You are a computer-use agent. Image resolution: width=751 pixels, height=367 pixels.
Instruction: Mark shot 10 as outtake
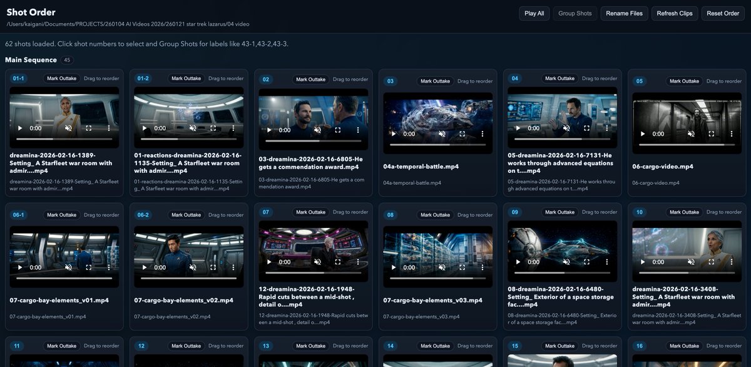pos(685,212)
